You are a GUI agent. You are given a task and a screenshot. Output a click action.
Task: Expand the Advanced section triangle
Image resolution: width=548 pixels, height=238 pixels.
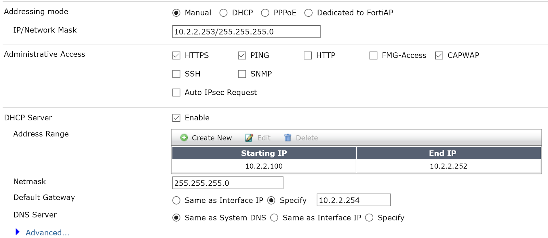tap(17, 232)
